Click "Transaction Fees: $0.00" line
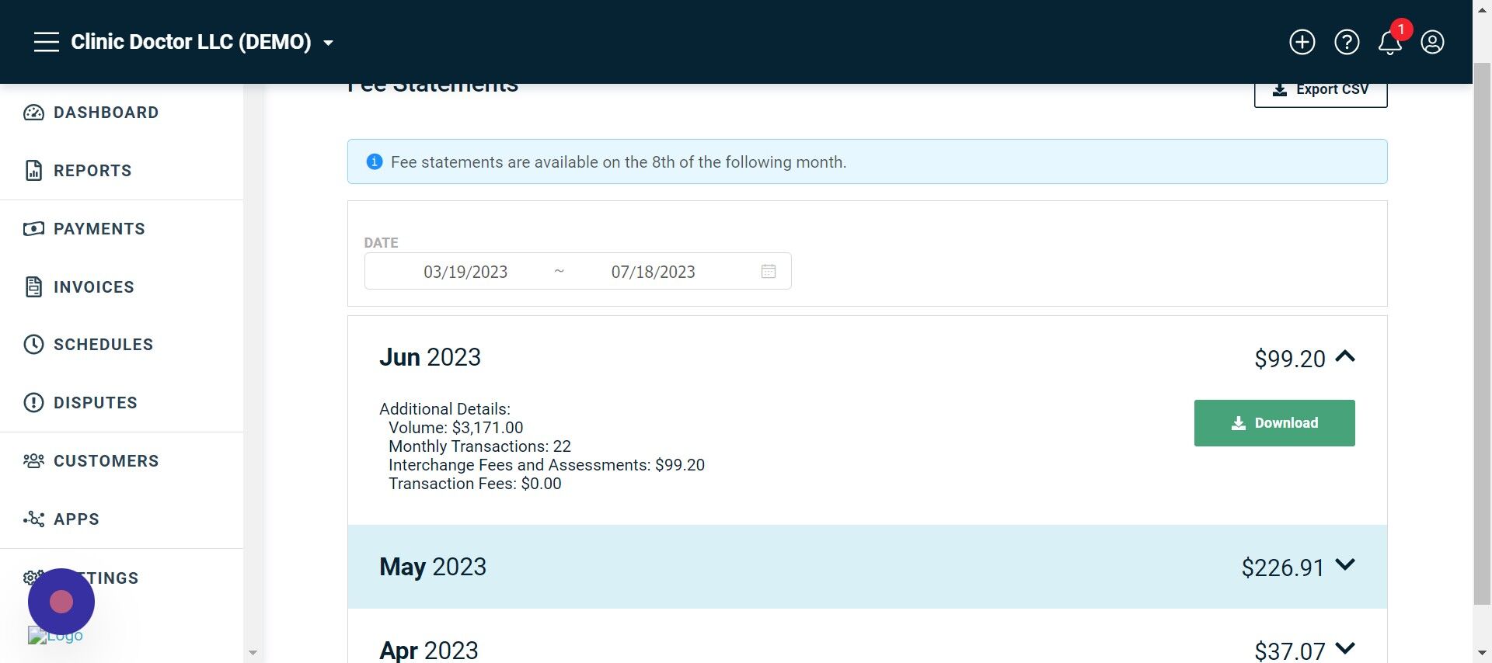 tap(475, 484)
